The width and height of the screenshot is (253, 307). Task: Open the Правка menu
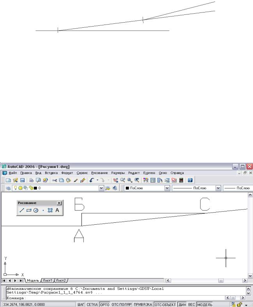pyautogui.click(x=26, y=173)
